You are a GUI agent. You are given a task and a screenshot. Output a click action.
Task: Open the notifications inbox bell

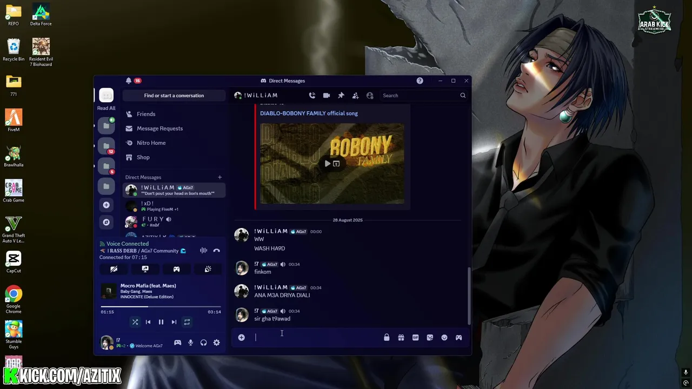(x=129, y=81)
